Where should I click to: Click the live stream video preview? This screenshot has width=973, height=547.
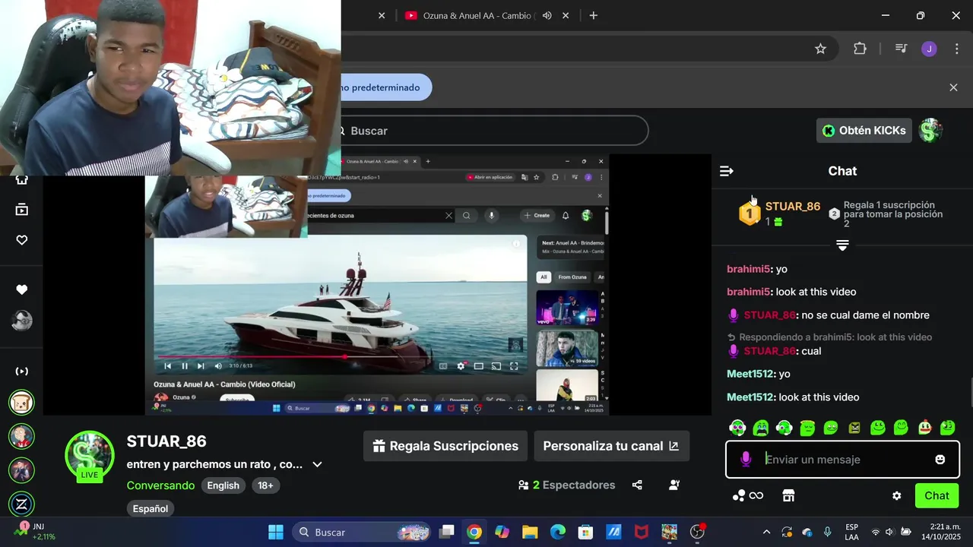point(377,285)
